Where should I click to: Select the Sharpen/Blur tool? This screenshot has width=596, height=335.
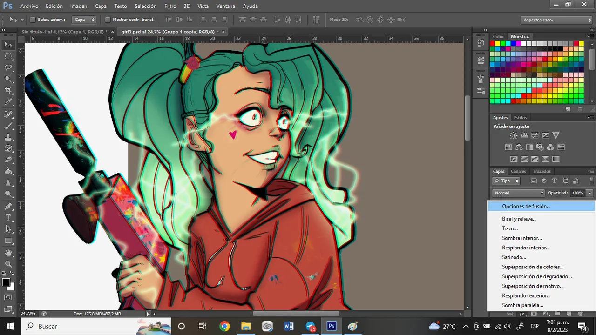pos(8,183)
